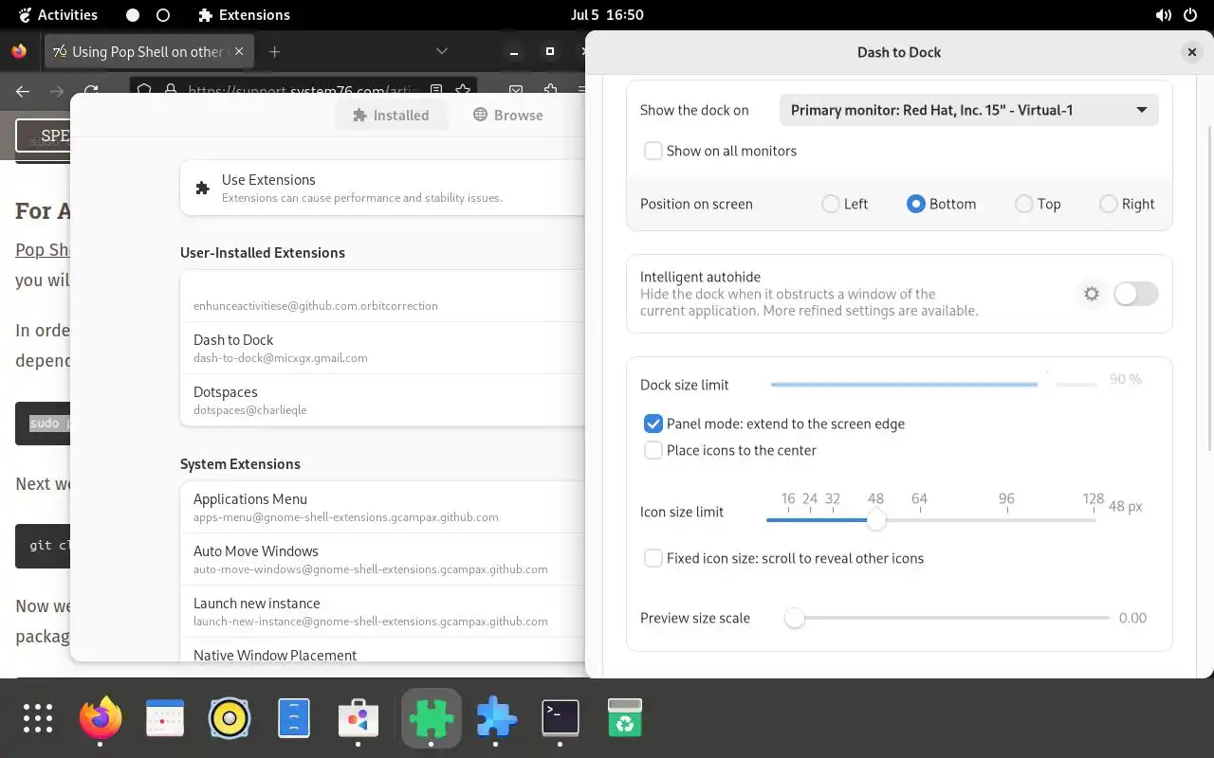Open Extensions app menu in top bar
Screen dimensions: 1214x758
244,15
